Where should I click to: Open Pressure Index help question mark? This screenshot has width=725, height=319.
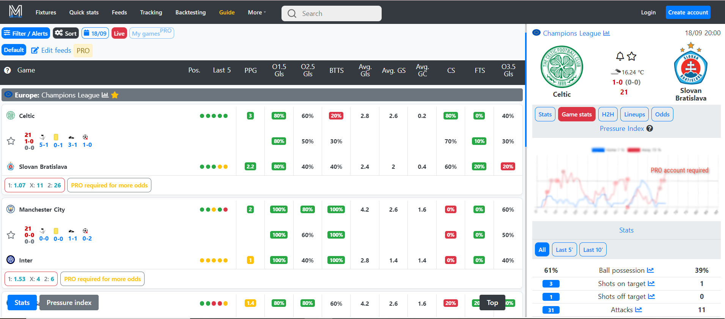(650, 129)
